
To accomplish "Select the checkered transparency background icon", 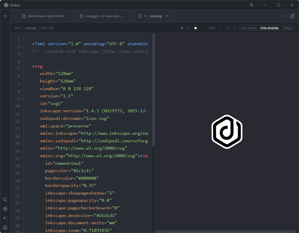I will [x=182, y=28].
